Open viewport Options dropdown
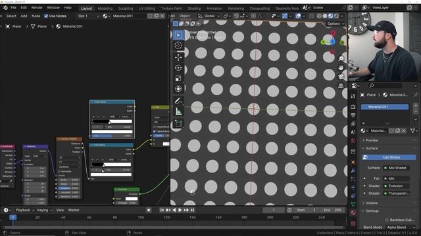 335,24
